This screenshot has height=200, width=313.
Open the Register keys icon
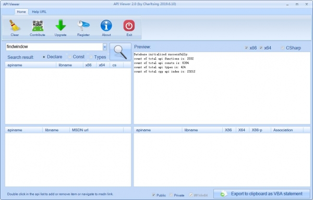coord(83,26)
